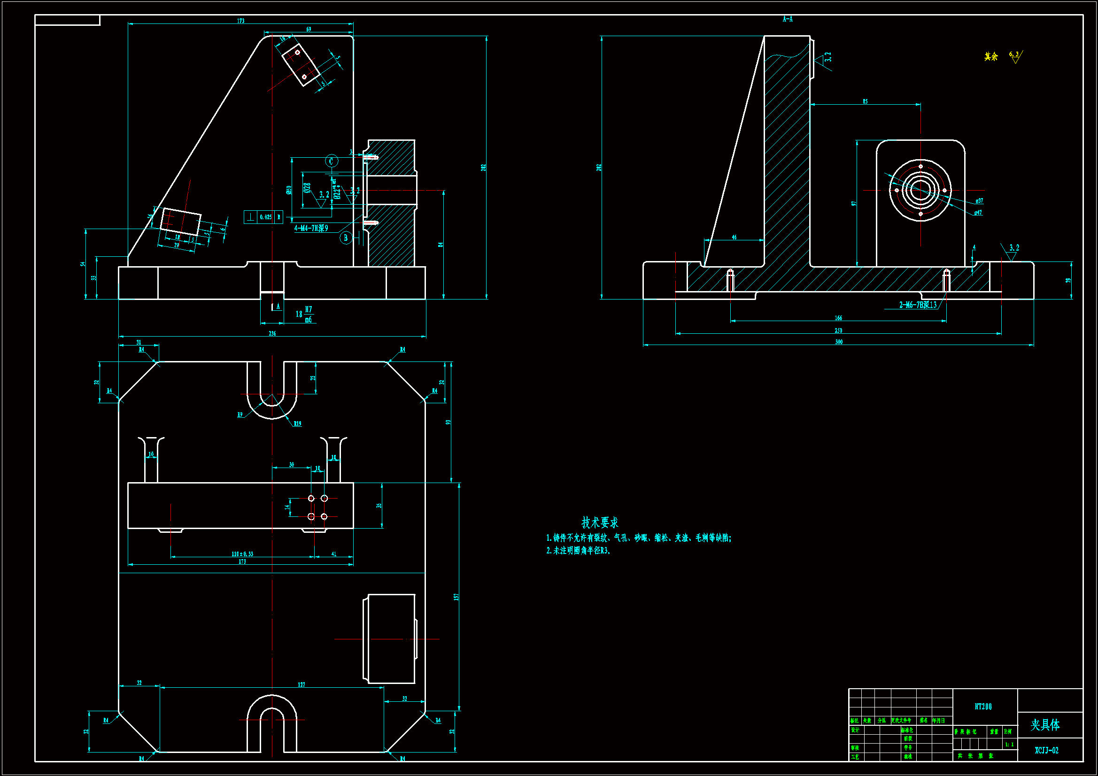
Task: Click the 18 H7/m6 fit annotation
Action: click(304, 314)
